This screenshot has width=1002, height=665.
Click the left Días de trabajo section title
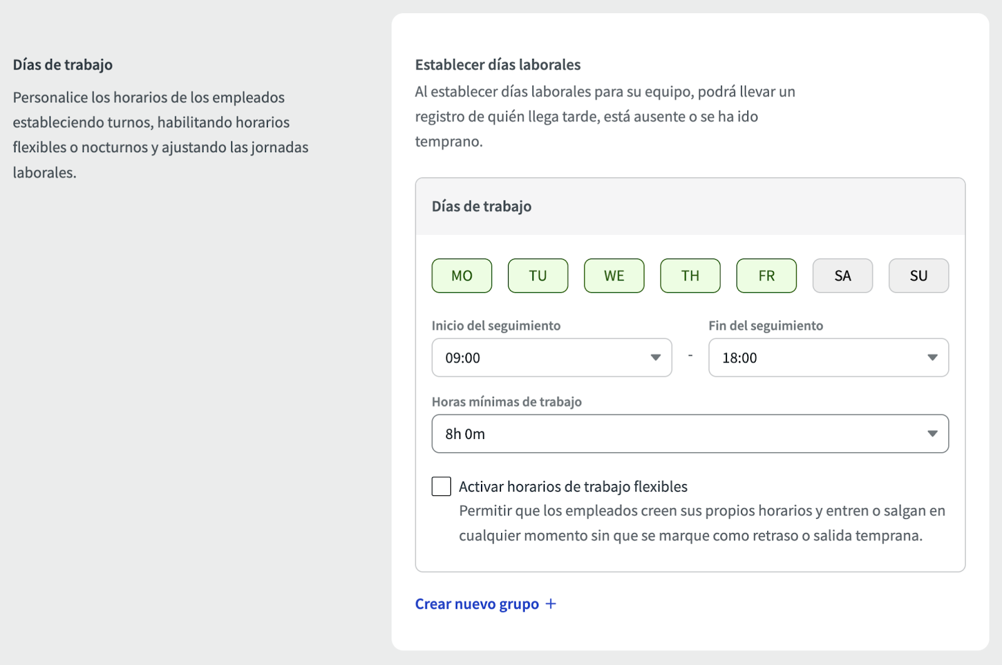tap(63, 64)
